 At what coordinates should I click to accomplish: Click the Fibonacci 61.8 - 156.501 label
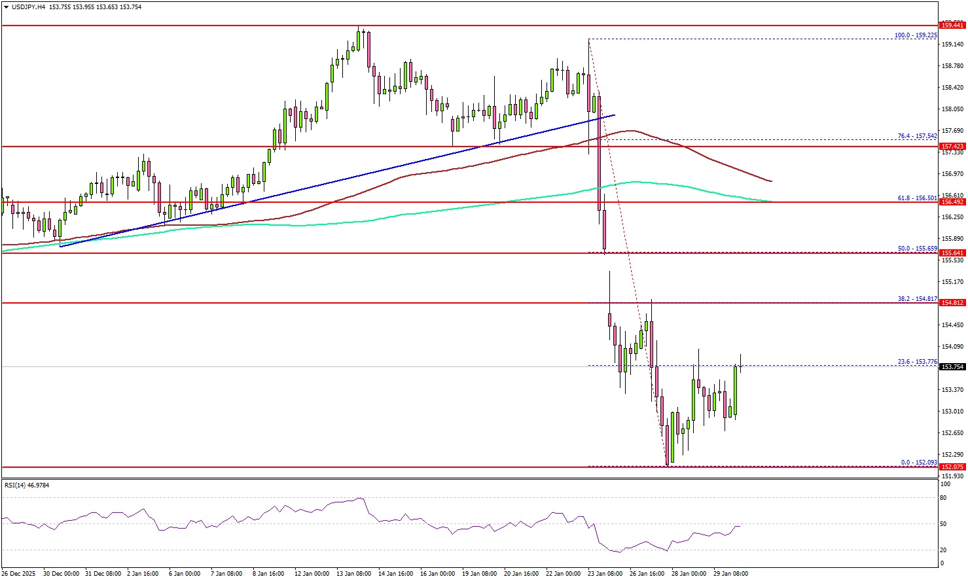[917, 198]
